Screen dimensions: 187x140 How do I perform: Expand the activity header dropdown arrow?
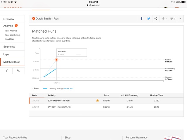(180, 19)
